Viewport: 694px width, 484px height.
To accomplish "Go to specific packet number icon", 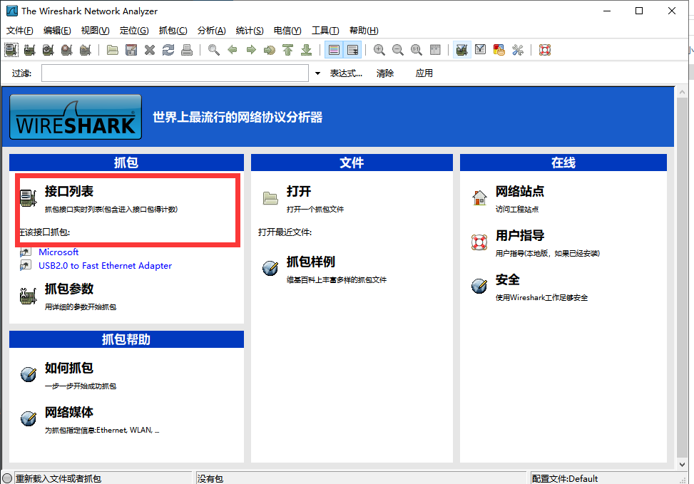I will pyautogui.click(x=269, y=50).
